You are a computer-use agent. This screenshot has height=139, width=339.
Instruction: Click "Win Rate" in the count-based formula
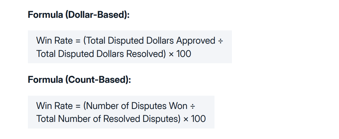click(54, 106)
